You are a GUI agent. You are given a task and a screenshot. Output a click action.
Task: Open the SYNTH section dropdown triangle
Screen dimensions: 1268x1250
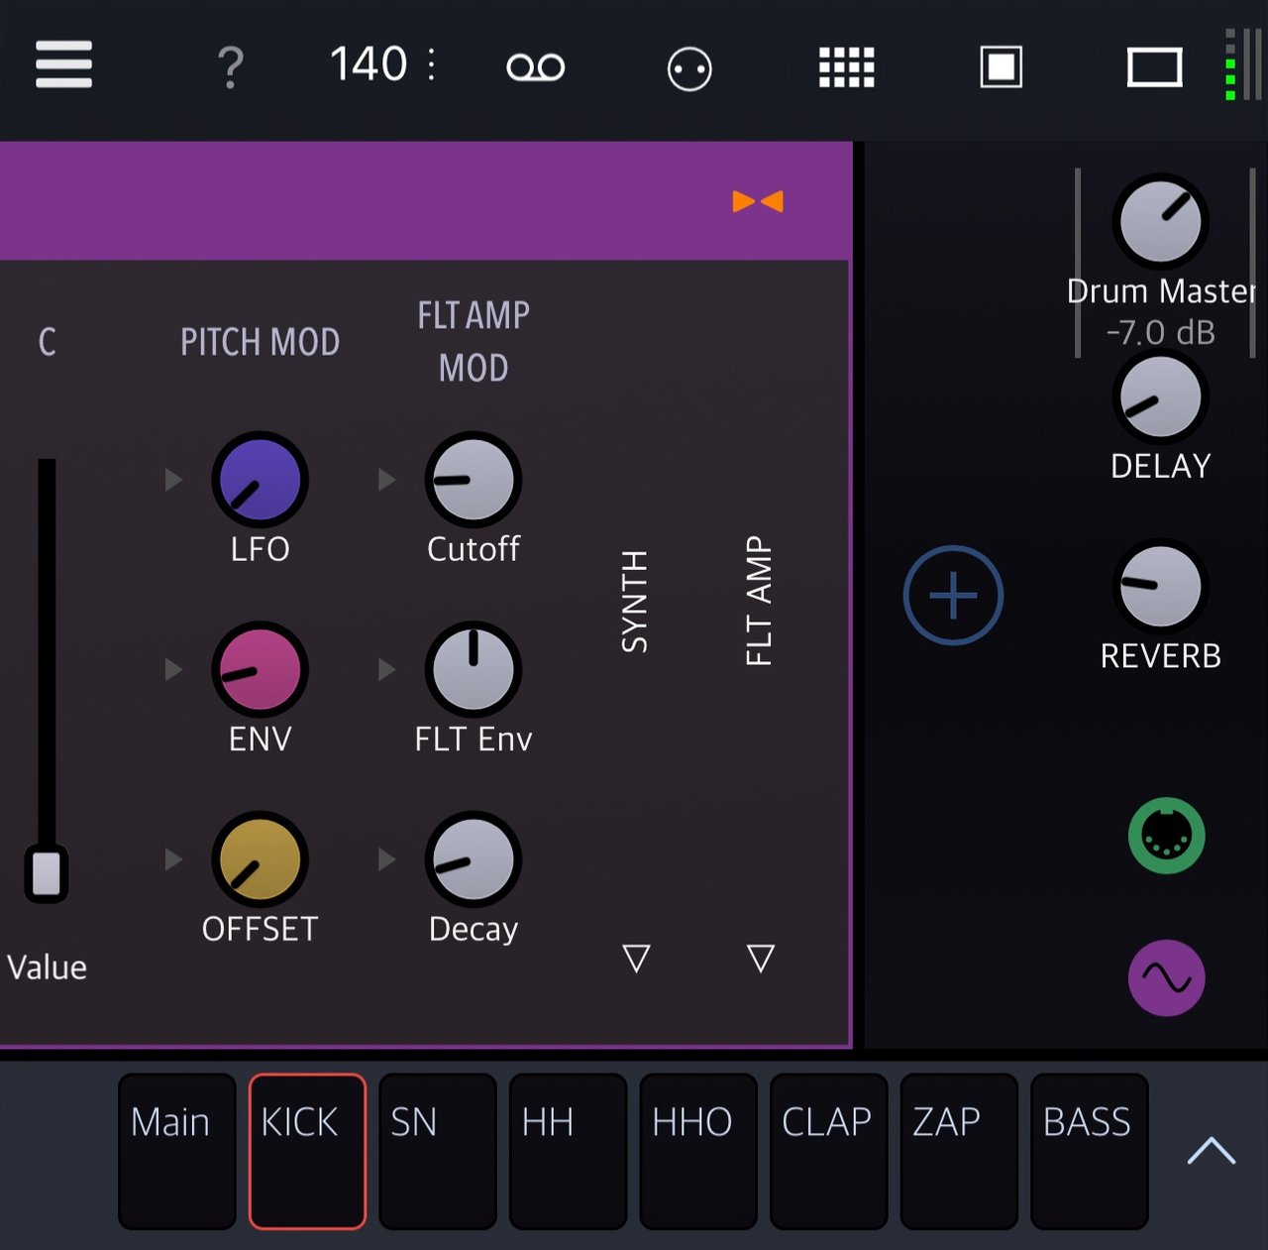coord(636,958)
